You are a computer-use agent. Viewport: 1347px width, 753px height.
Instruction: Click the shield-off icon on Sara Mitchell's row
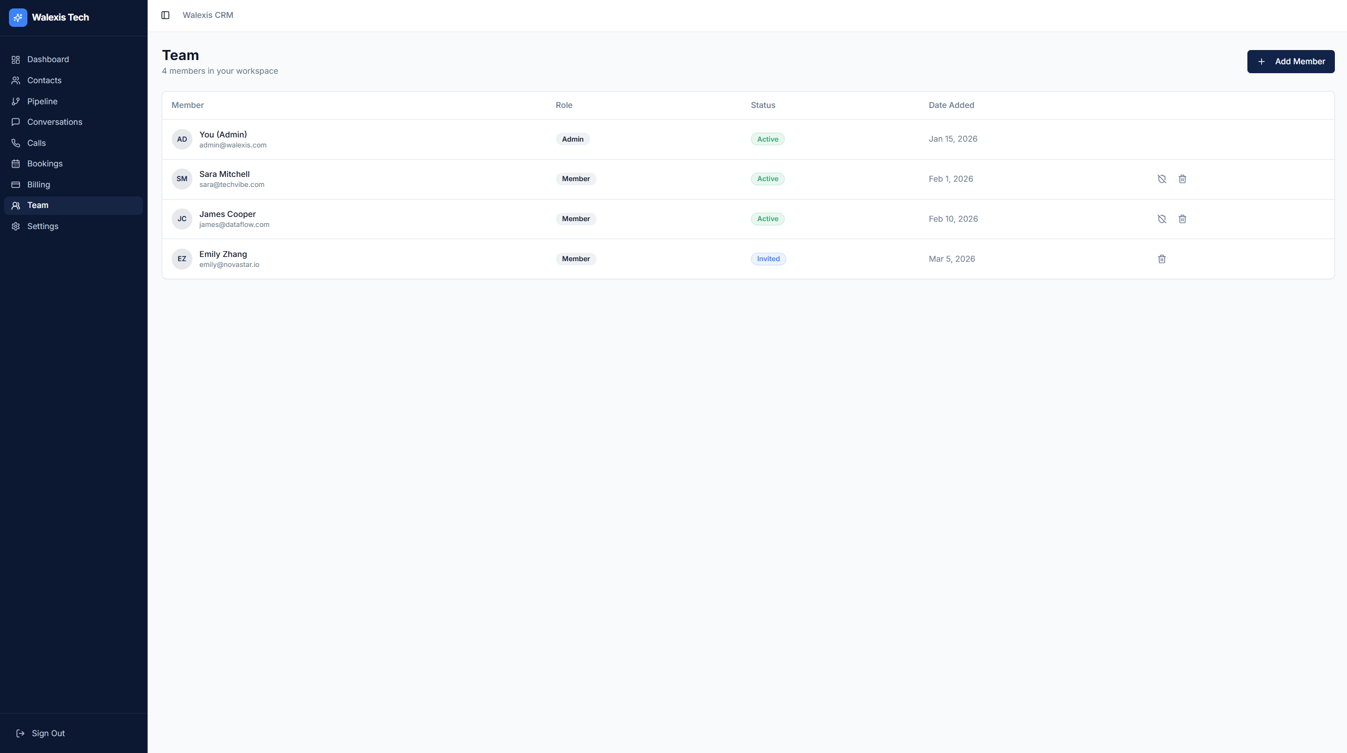pyautogui.click(x=1161, y=179)
